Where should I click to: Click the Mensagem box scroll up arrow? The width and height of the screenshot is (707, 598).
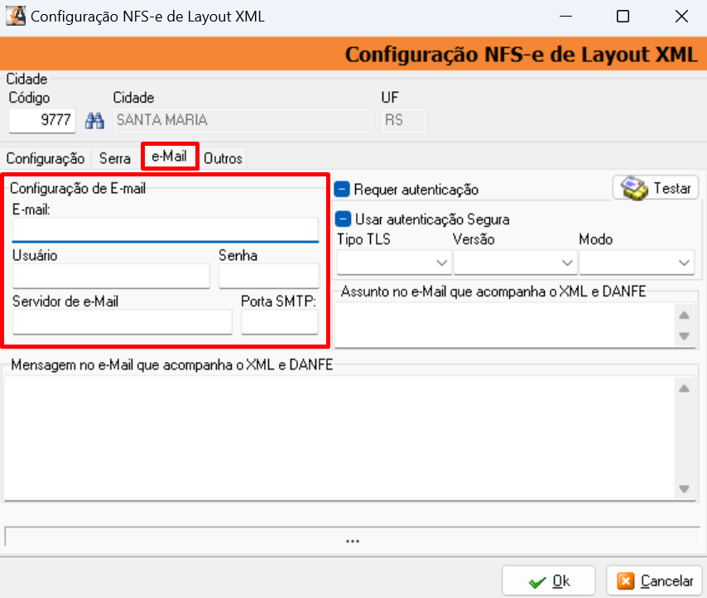684,388
